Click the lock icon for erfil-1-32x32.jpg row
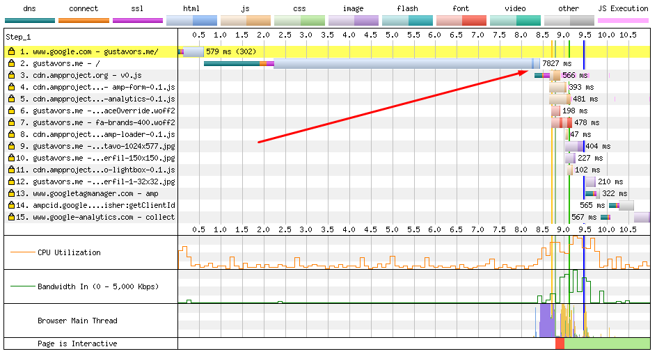The width and height of the screenshot is (657, 356). point(12,181)
